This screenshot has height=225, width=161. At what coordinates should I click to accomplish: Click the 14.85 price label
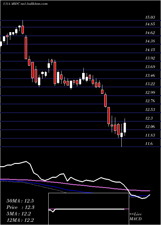pyautogui.click(x=150, y=24)
